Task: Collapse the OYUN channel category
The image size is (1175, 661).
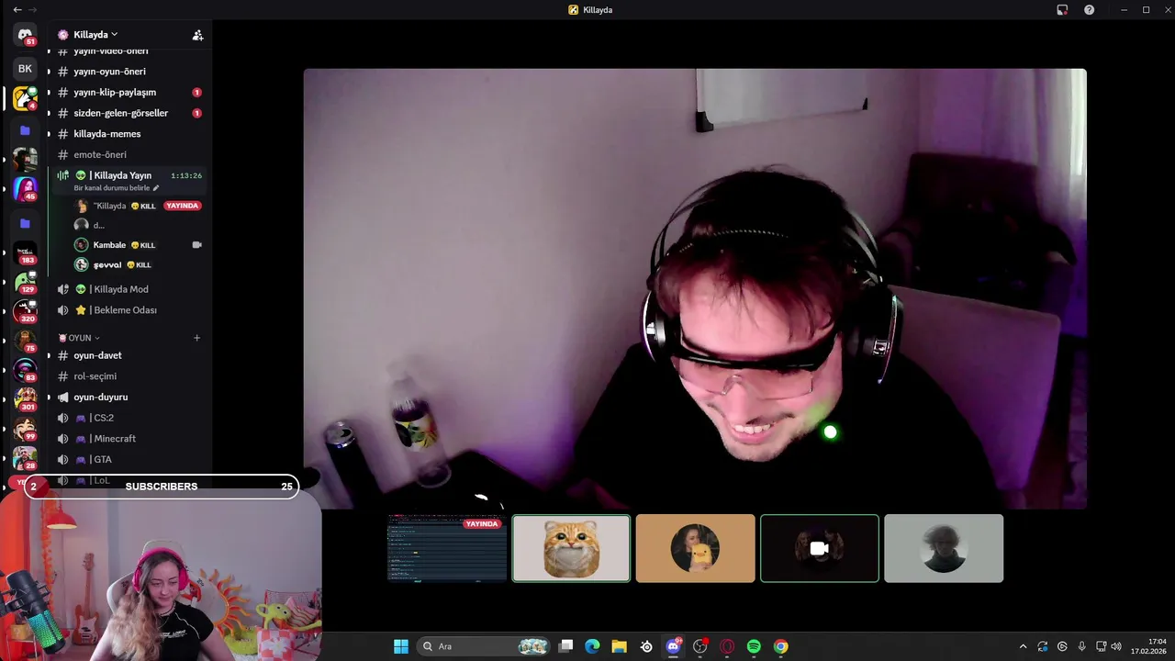Action: [x=80, y=338]
